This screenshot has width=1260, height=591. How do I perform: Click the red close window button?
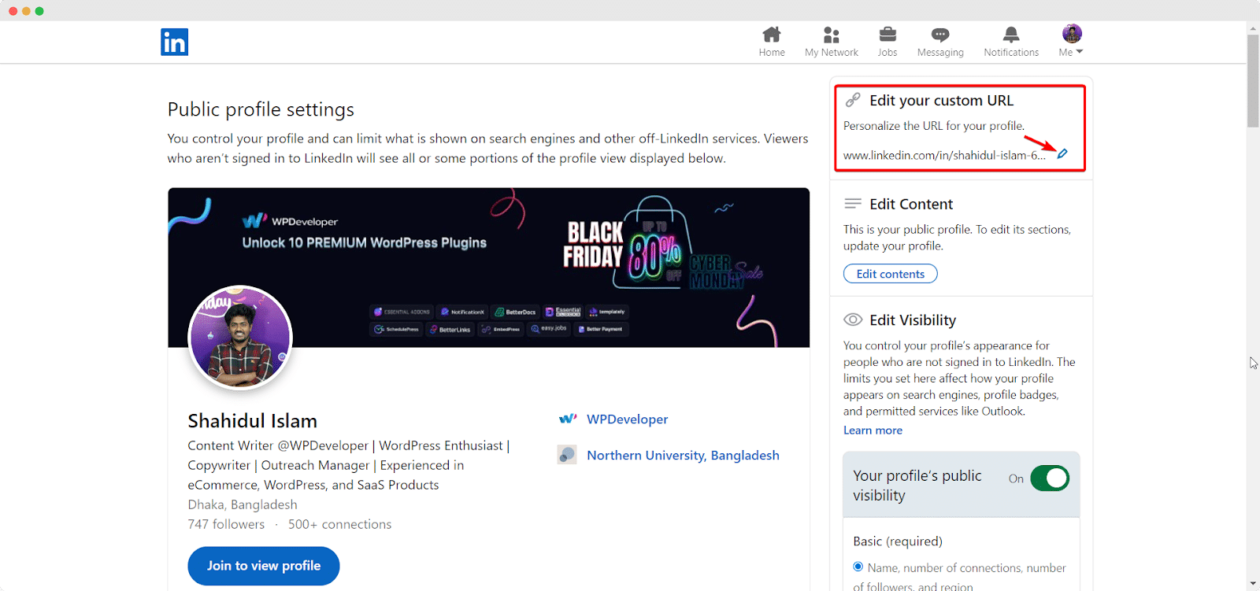click(x=13, y=11)
